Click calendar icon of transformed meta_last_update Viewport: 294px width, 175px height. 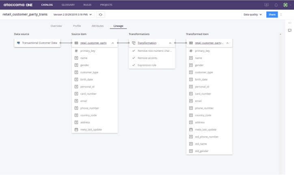click(191, 129)
